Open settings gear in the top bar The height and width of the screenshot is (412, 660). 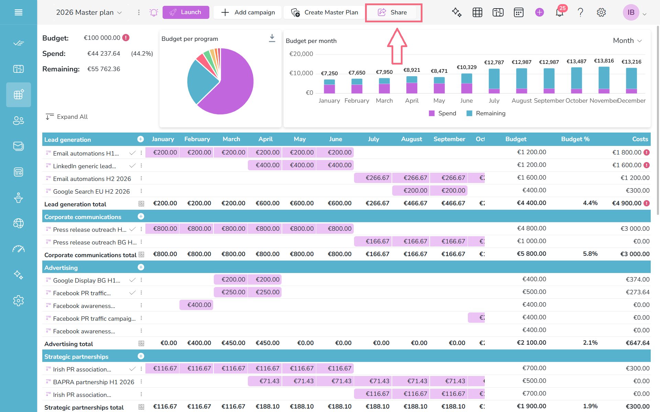point(601,12)
